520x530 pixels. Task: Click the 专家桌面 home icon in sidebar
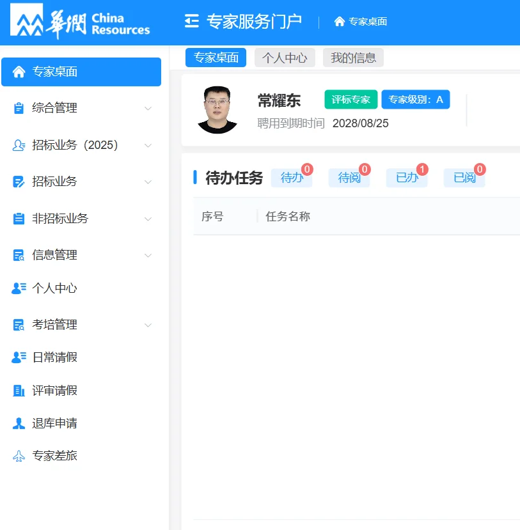pos(17,72)
